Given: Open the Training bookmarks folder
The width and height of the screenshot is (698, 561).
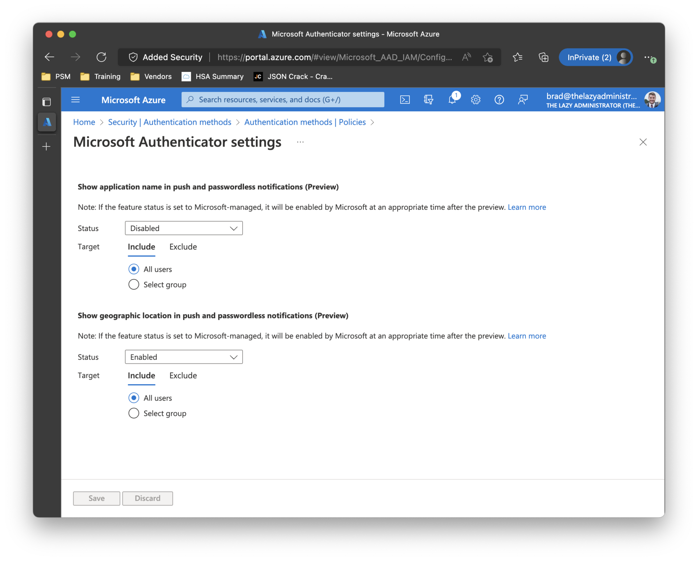Looking at the screenshot, I should (x=100, y=77).
